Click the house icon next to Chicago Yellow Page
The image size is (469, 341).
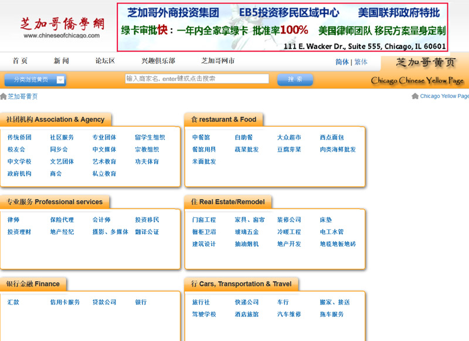coord(415,96)
